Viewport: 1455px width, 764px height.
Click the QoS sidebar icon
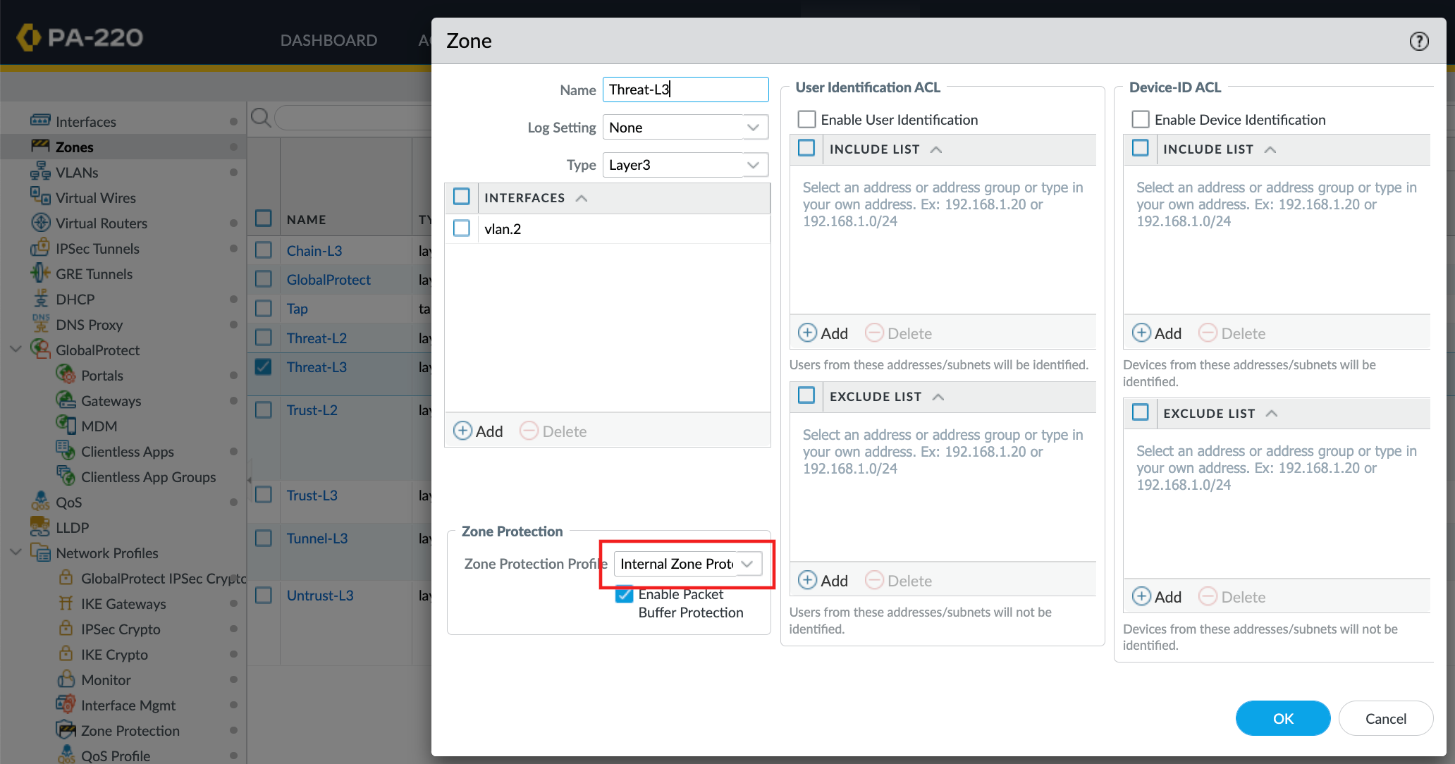pos(40,502)
